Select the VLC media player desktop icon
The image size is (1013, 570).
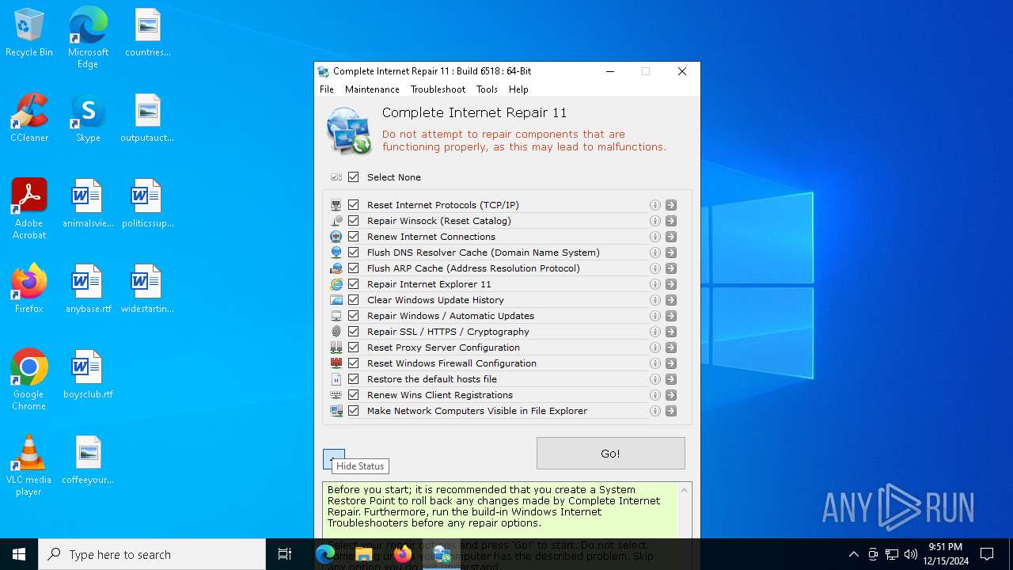pyautogui.click(x=28, y=466)
